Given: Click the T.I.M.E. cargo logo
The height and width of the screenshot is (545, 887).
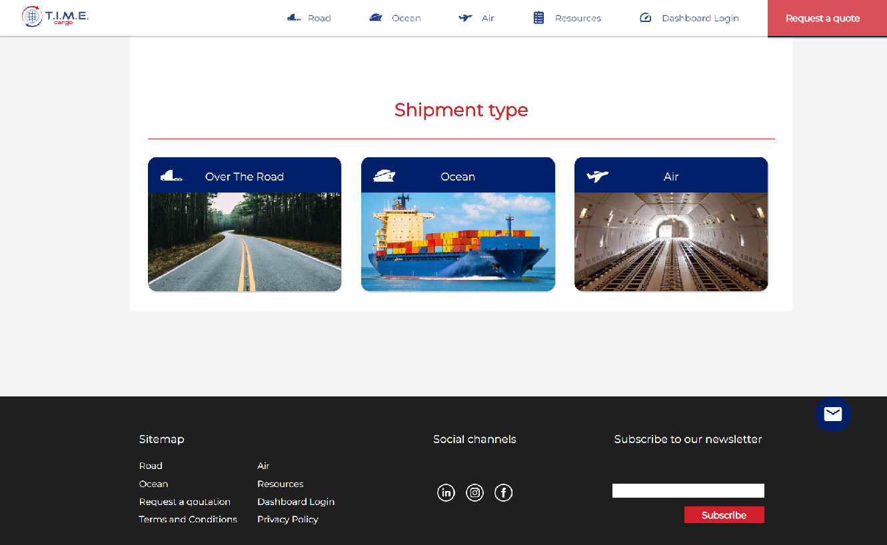Looking at the screenshot, I should pos(55,17).
